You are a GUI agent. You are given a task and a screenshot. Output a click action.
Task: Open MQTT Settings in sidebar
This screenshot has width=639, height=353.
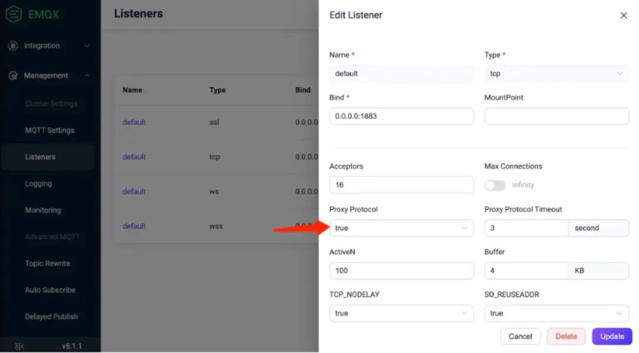(x=50, y=130)
